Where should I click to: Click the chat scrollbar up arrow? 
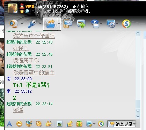pyautogui.click(x=138, y=33)
